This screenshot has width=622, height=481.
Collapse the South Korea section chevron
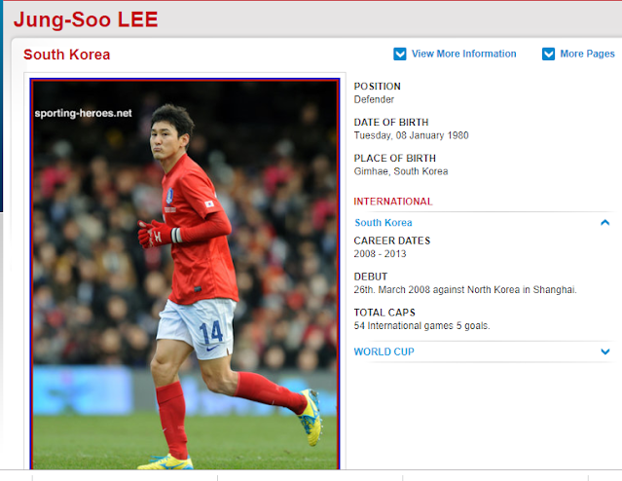[x=604, y=222]
